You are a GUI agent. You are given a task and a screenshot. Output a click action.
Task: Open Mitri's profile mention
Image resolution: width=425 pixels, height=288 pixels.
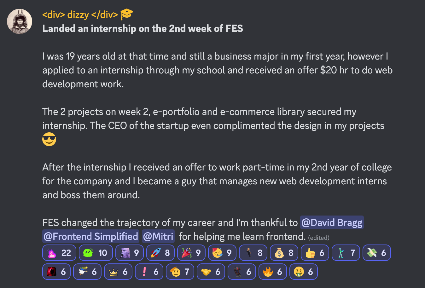tap(158, 236)
